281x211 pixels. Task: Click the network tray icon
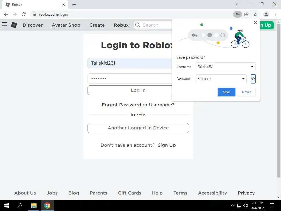[x=239, y=206]
